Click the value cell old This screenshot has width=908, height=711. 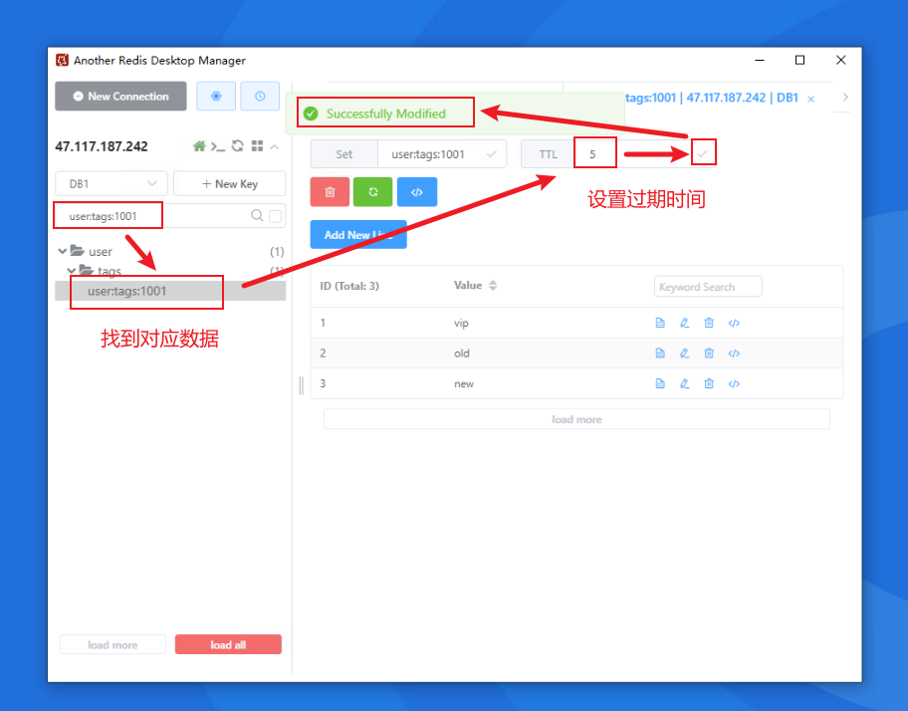[462, 354]
